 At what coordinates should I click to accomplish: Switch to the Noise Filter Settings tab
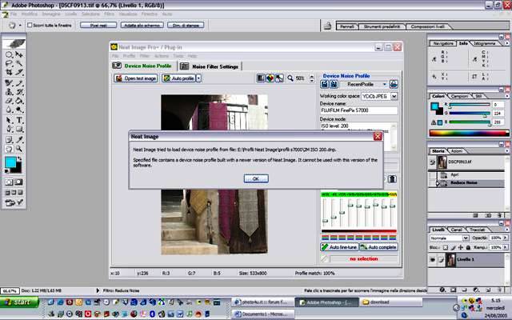[210, 66]
